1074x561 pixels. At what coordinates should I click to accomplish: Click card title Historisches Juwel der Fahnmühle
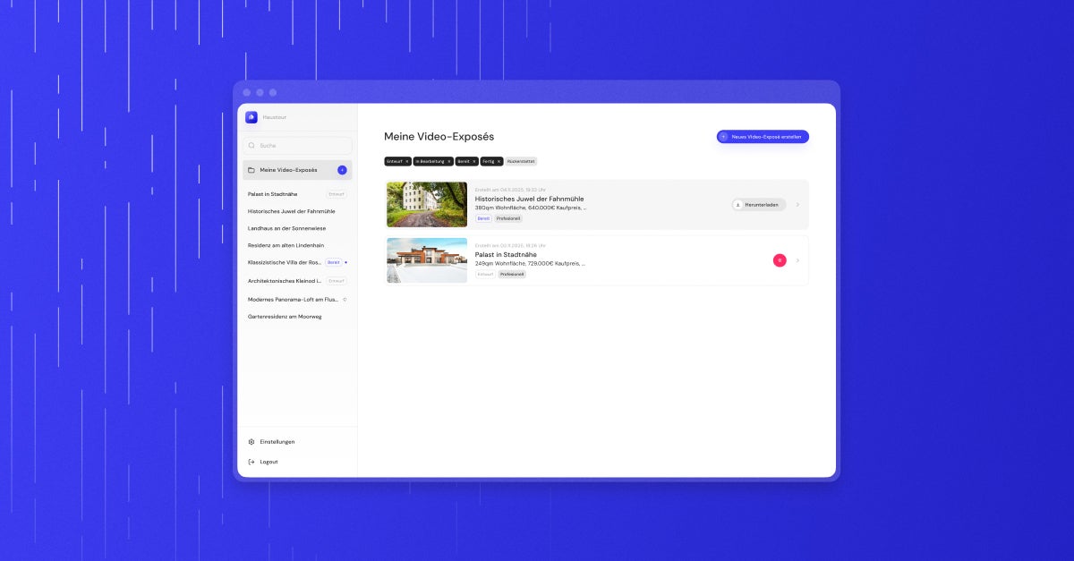[529, 199]
